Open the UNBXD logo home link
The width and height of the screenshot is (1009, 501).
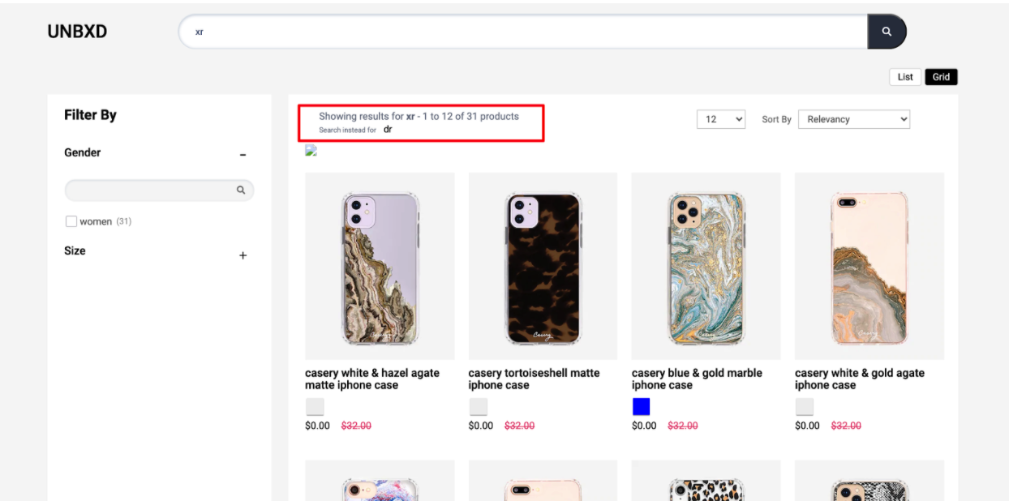click(77, 32)
